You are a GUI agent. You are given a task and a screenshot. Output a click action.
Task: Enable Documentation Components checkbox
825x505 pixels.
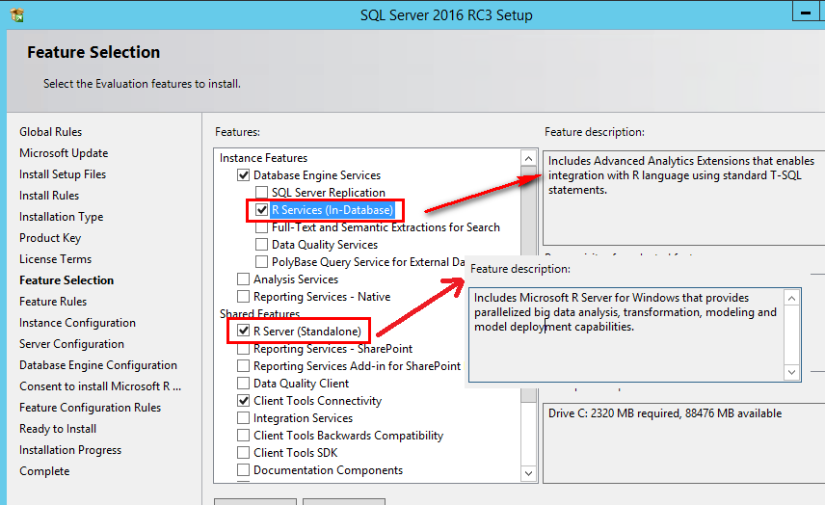[243, 470]
